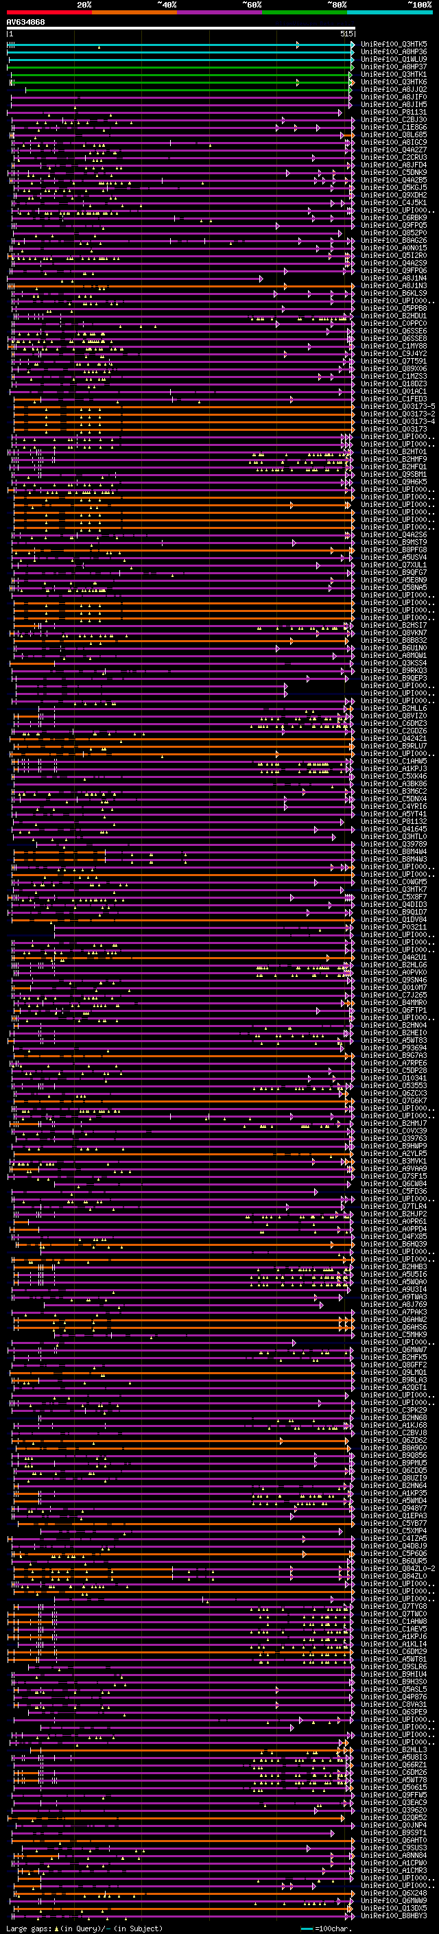This screenshot has width=439, height=1934.
Task: Select the green alignment bar for UniRef100_A8HP37
Action: point(181,67)
